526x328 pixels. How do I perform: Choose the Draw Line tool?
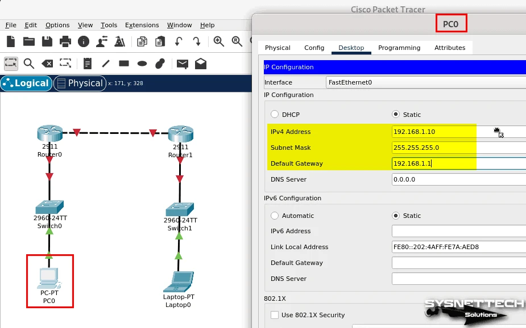pos(105,64)
